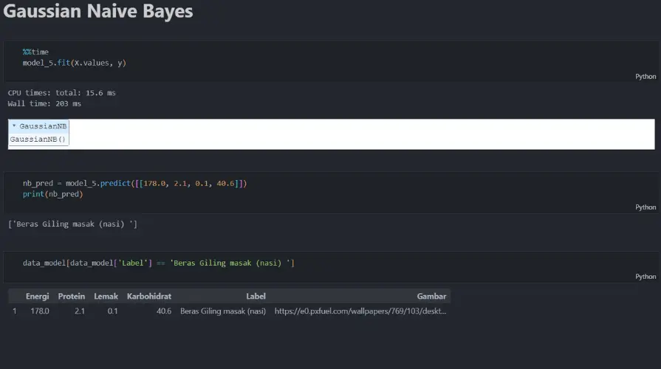Select the Gambar column header

[431, 296]
